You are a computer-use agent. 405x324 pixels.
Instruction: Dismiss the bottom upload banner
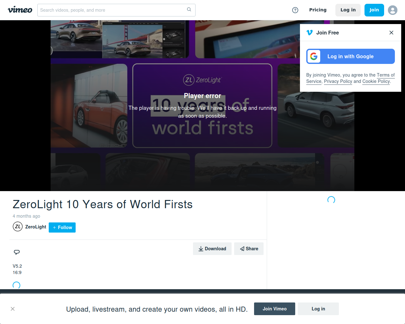[x=13, y=309]
